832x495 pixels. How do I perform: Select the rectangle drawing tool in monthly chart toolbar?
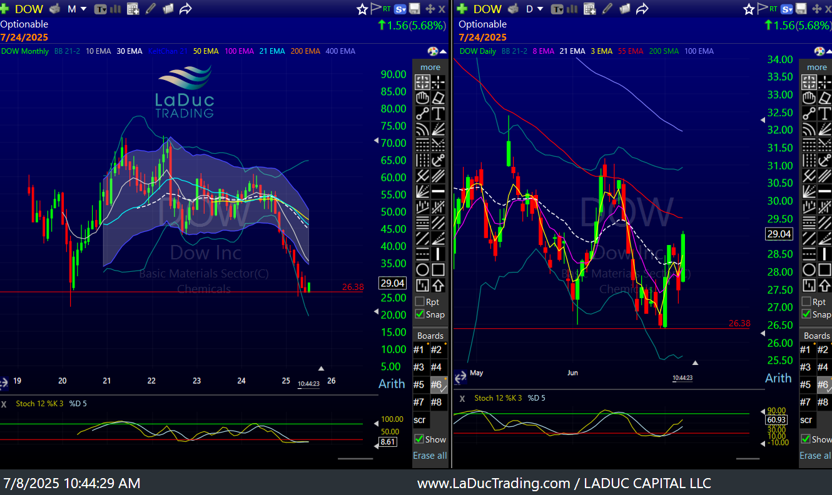(438, 270)
